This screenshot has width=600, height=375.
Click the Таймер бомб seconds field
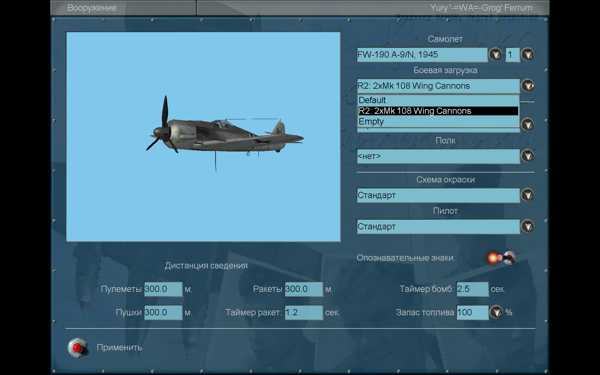pos(472,289)
